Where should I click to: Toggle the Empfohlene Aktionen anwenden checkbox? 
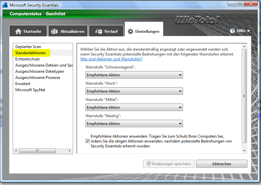pos(87,141)
